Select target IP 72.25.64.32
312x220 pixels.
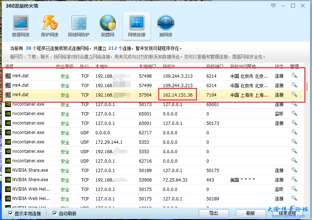(175, 180)
